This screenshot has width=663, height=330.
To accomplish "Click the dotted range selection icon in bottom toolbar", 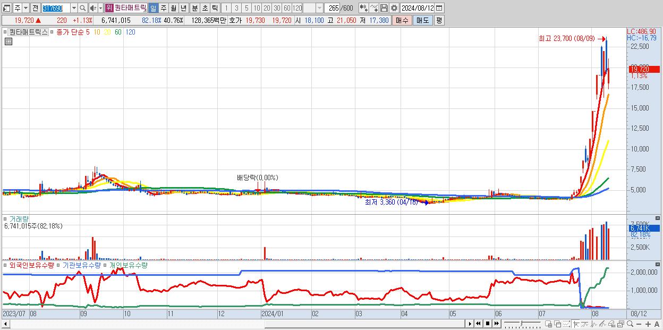I will [566, 324].
